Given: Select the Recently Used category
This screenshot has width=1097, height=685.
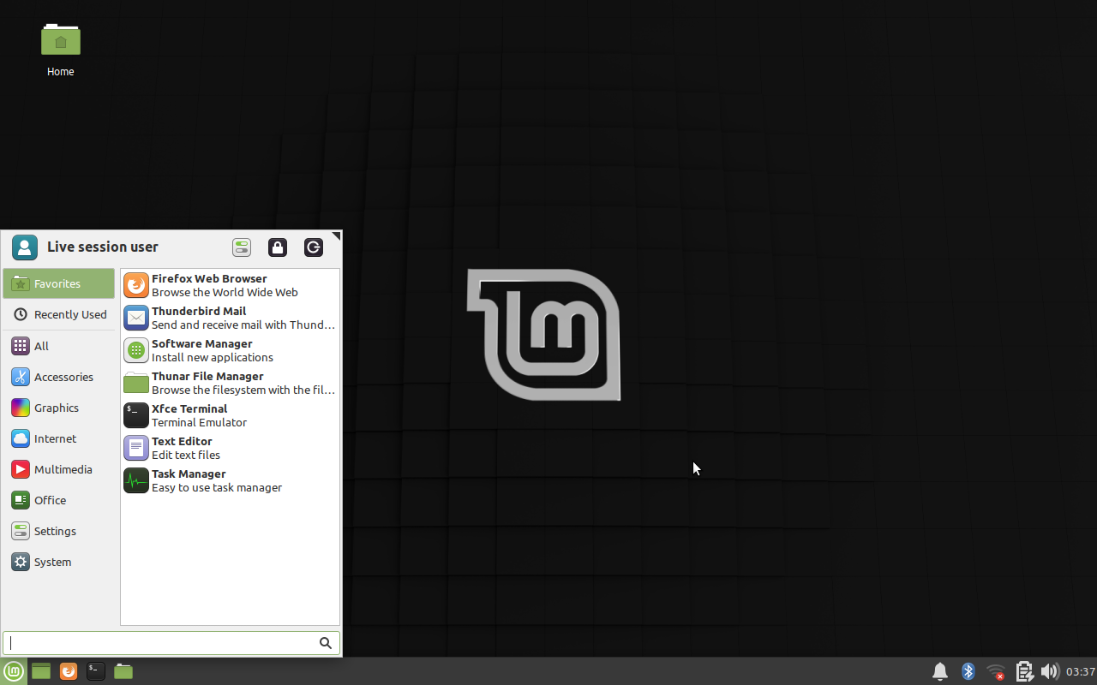Looking at the screenshot, I should click(x=59, y=314).
